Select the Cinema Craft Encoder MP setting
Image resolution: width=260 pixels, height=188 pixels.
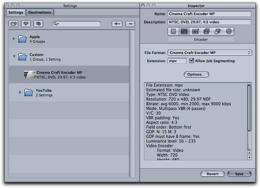pyautogui.click(x=69, y=75)
